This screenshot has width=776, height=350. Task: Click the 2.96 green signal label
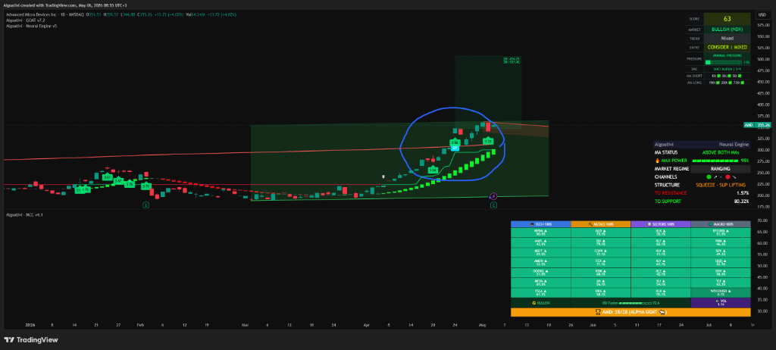click(x=455, y=142)
